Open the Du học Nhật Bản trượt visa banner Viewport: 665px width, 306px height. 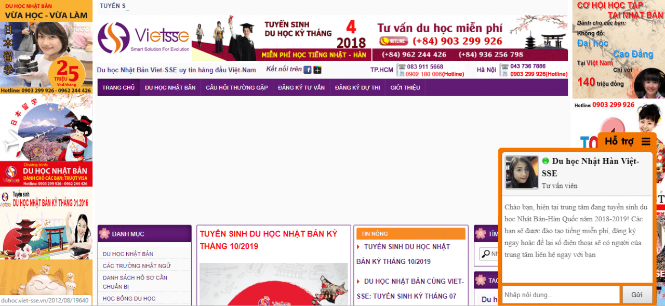click(46, 141)
